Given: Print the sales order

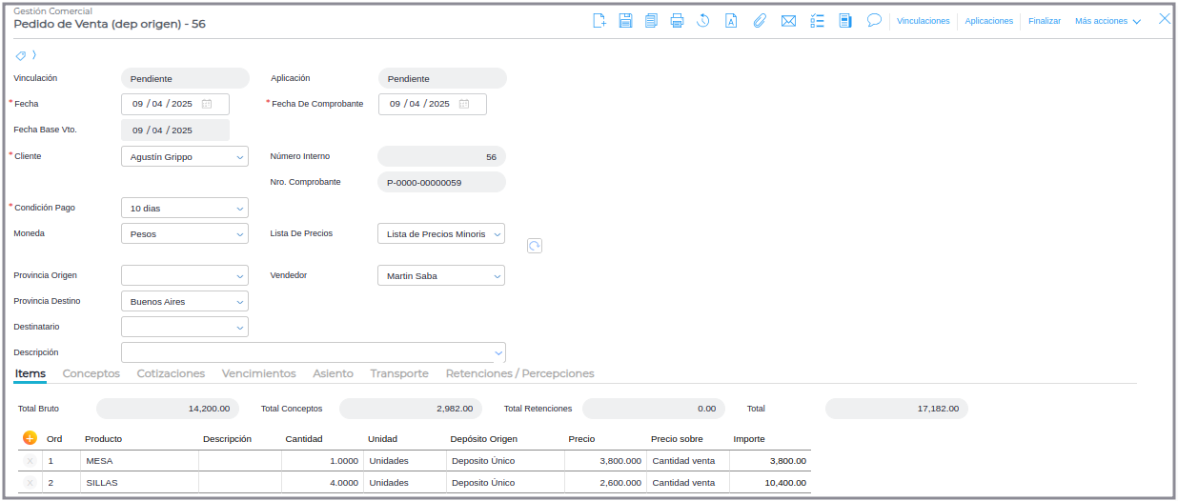Looking at the screenshot, I should (x=677, y=21).
